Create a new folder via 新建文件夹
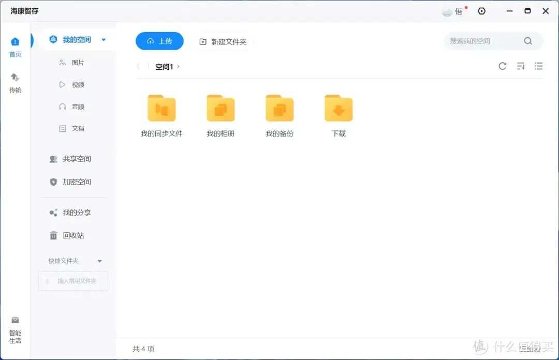 tap(223, 41)
